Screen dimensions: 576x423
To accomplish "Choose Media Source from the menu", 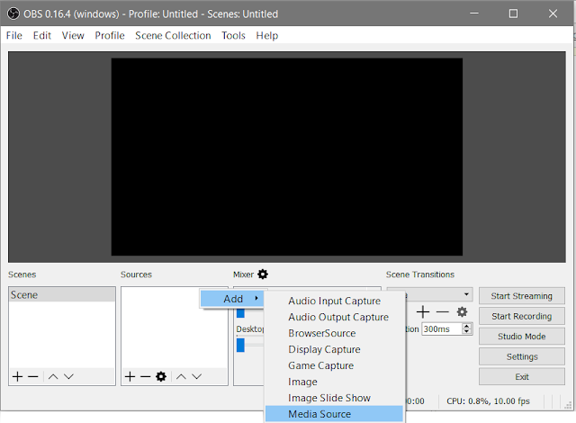I will [x=334, y=414].
